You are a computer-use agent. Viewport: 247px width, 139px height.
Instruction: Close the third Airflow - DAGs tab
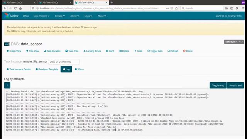(107, 3)
